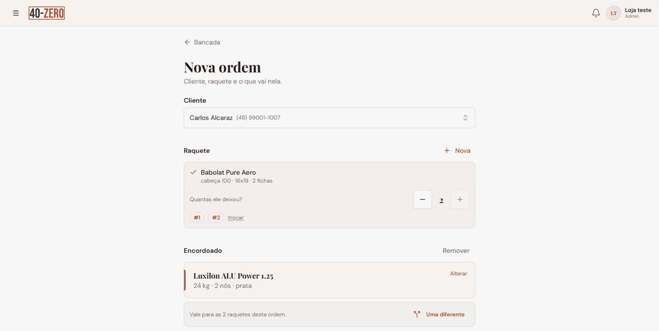The image size is (659, 331).
Task: Click the LT user avatar
Action: click(x=614, y=13)
